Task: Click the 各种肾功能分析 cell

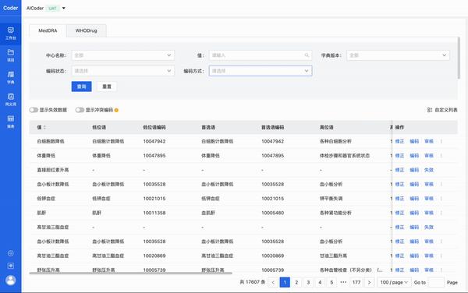Action: (335, 213)
